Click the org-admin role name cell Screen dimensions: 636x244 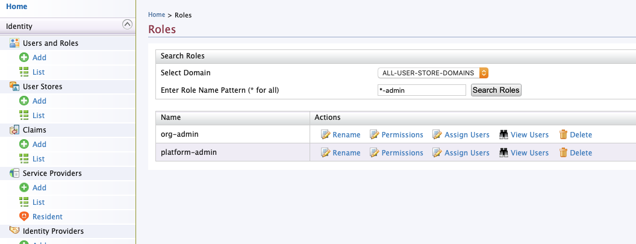[233, 134]
